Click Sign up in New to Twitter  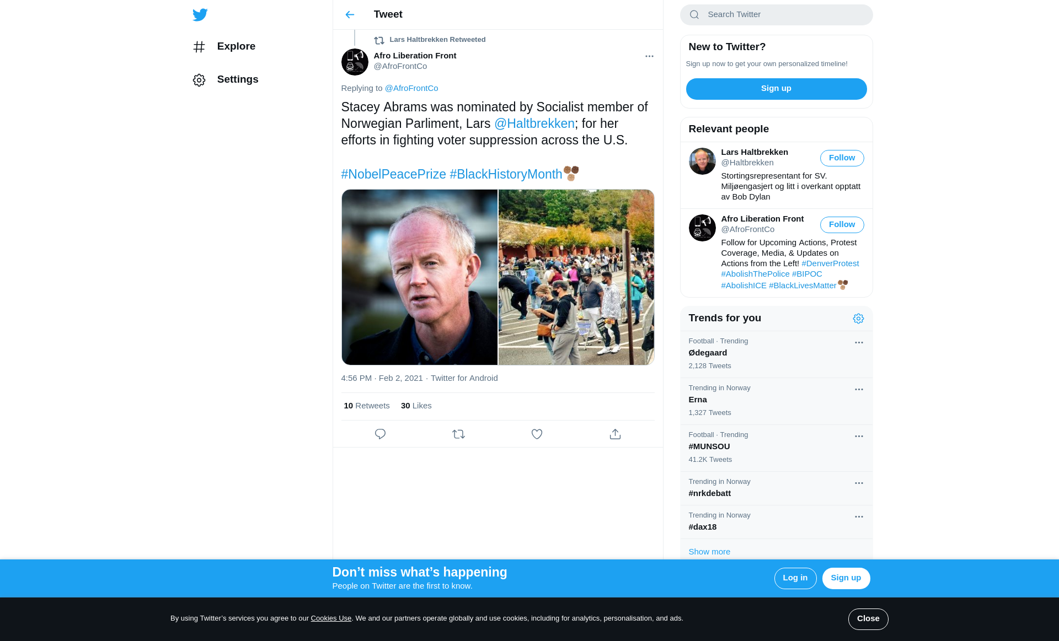pos(776,89)
